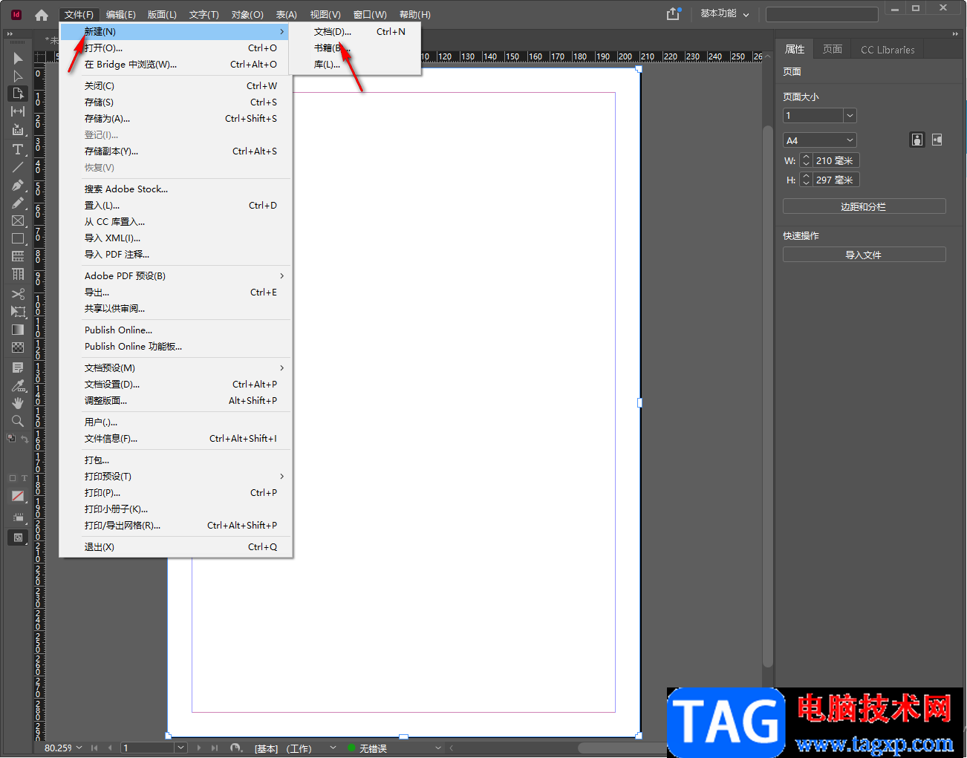This screenshot has width=967, height=758.
Task: Select the Hand tool
Action: point(18,402)
